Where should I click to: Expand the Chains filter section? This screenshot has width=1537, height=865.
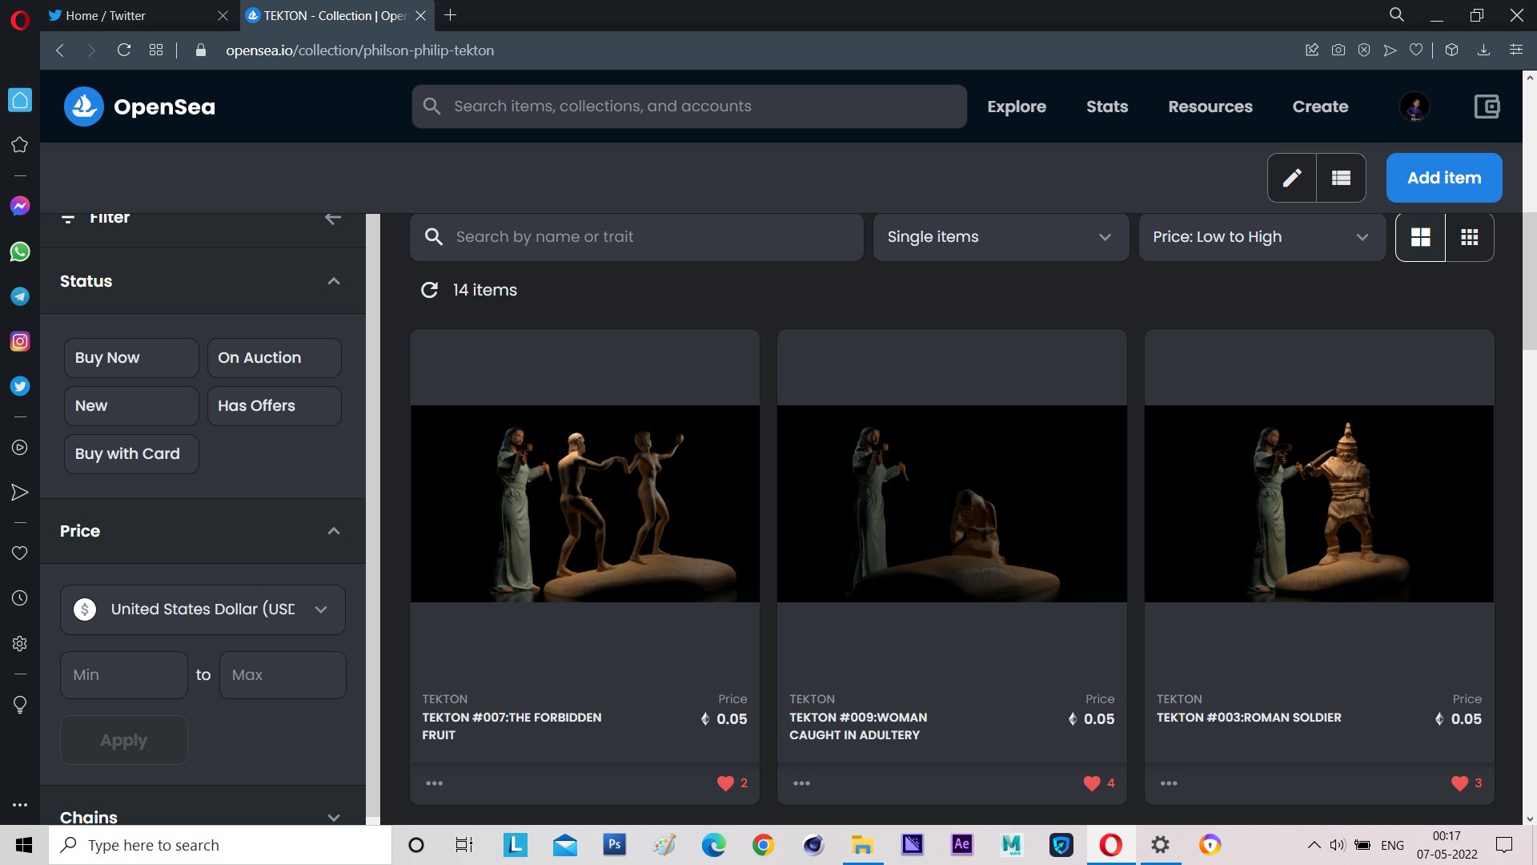(334, 817)
